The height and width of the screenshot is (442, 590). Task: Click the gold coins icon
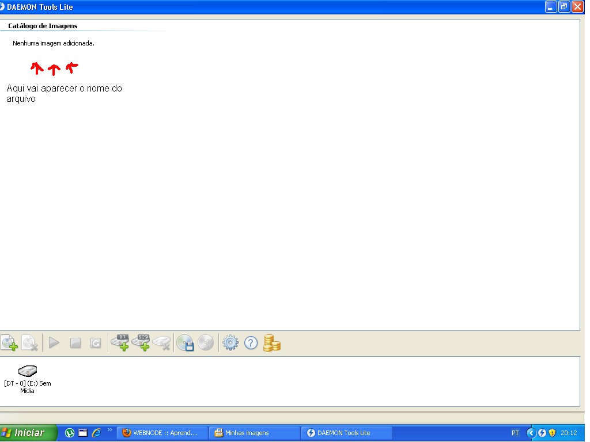[x=272, y=343]
